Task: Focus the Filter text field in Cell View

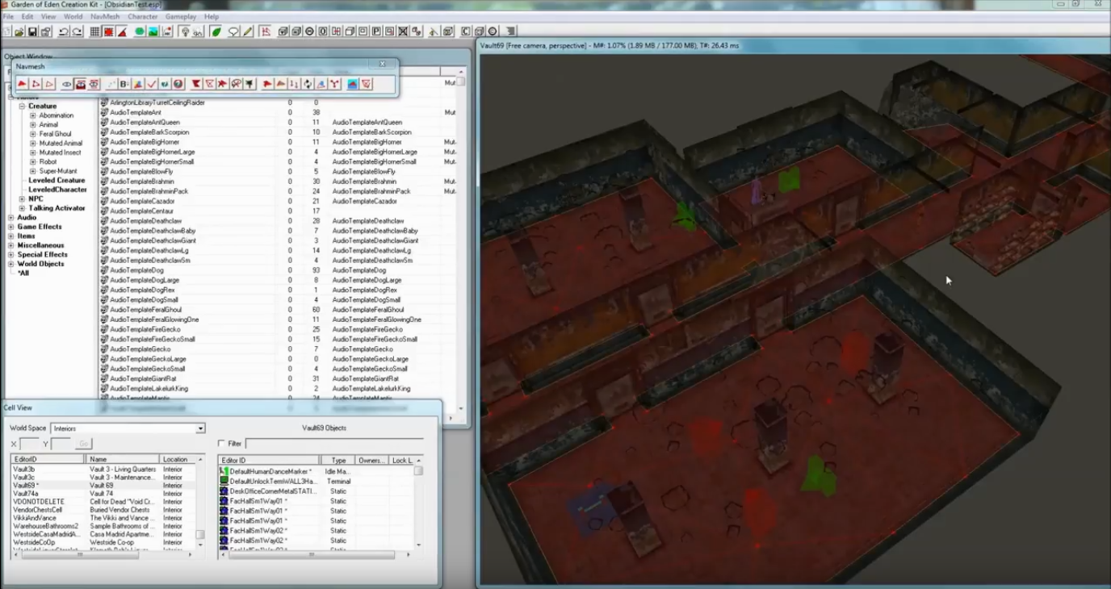Action: pyautogui.click(x=334, y=444)
